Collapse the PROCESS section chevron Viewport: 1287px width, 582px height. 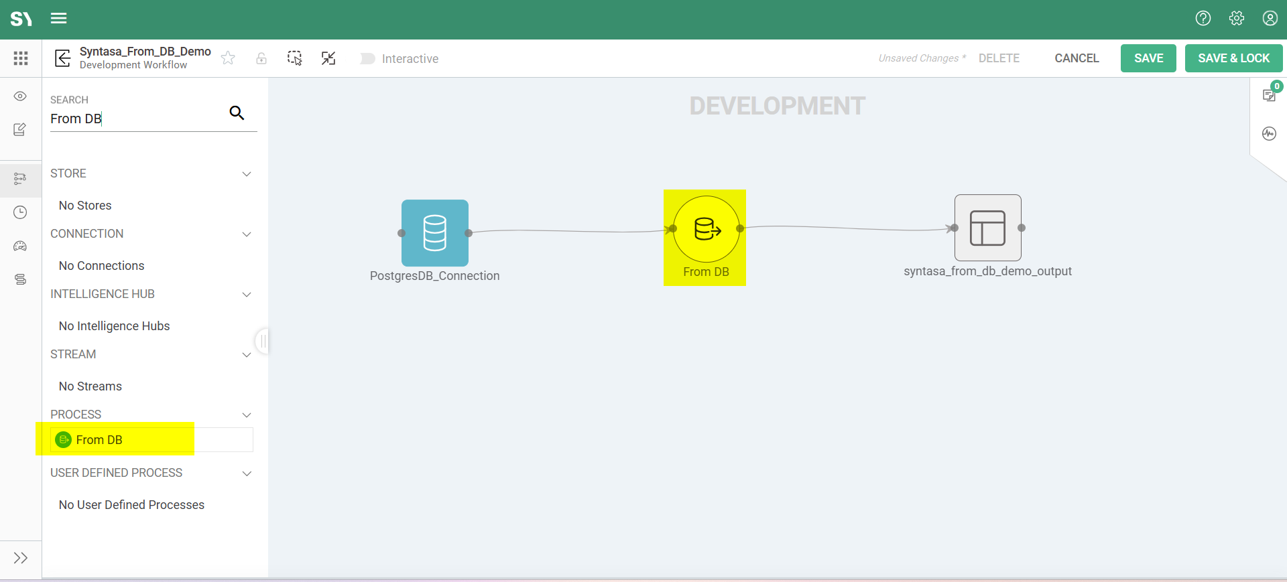(247, 415)
